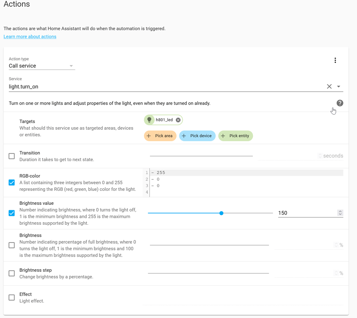Click the plus icon on Pick entity

[223, 136]
